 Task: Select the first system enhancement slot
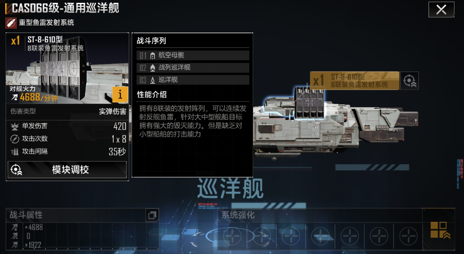click(x=232, y=237)
